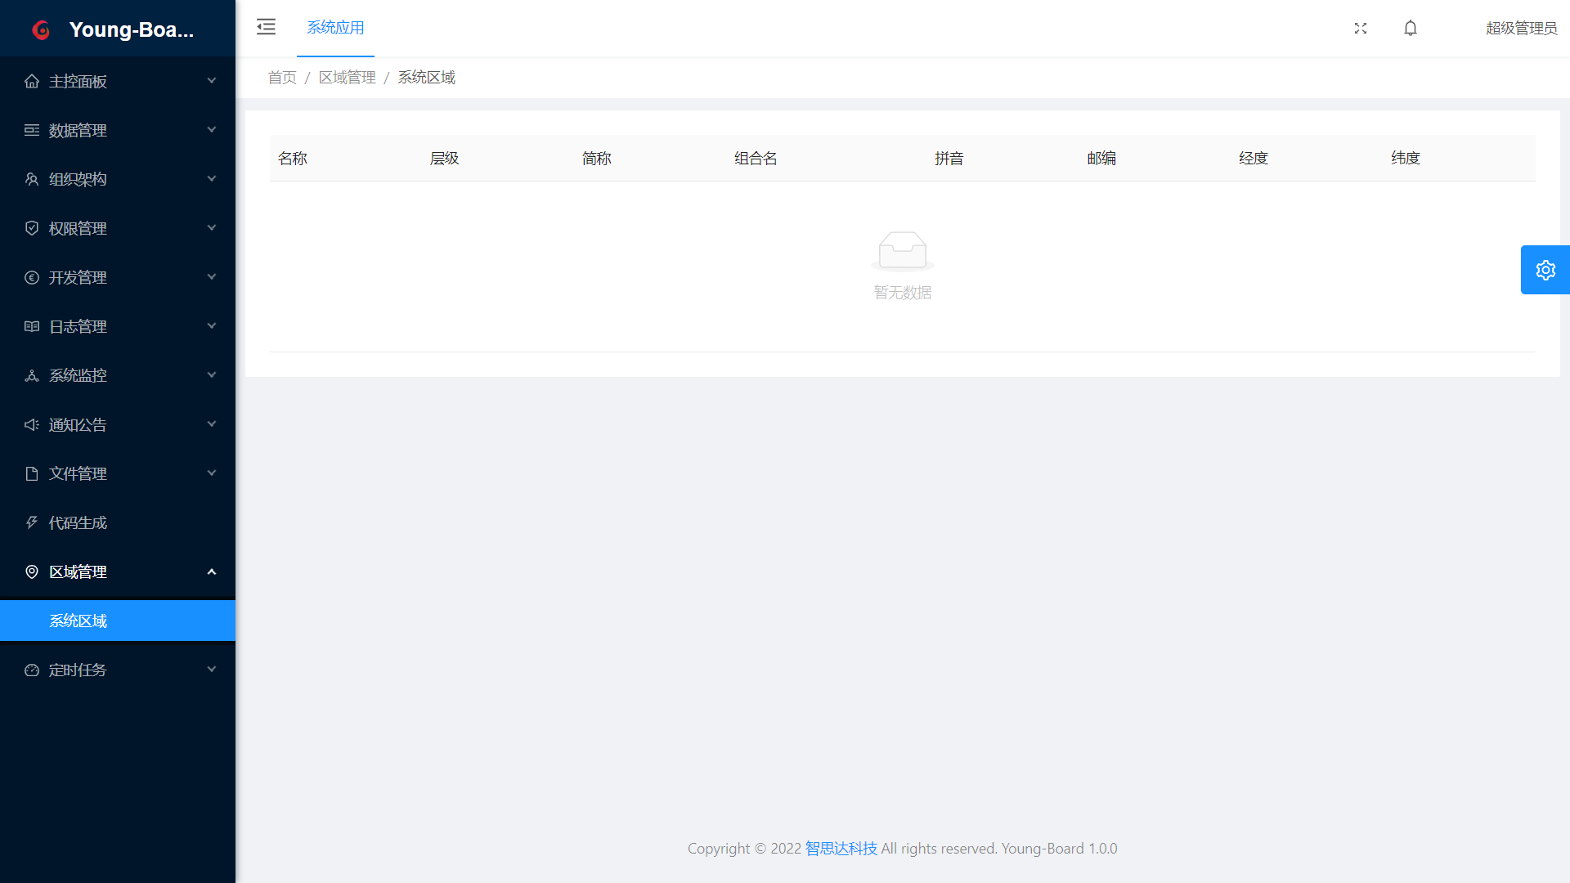
Task: Go to 首页 in breadcrumb
Action: point(282,78)
